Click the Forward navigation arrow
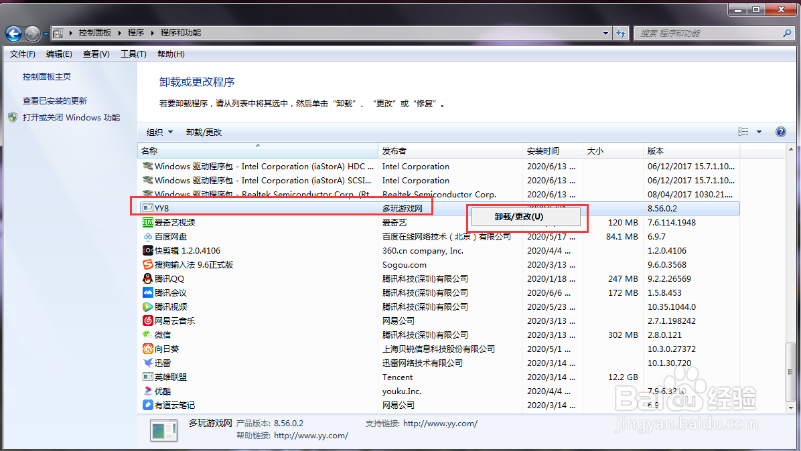Screen dimensions: 801x451 (32, 33)
